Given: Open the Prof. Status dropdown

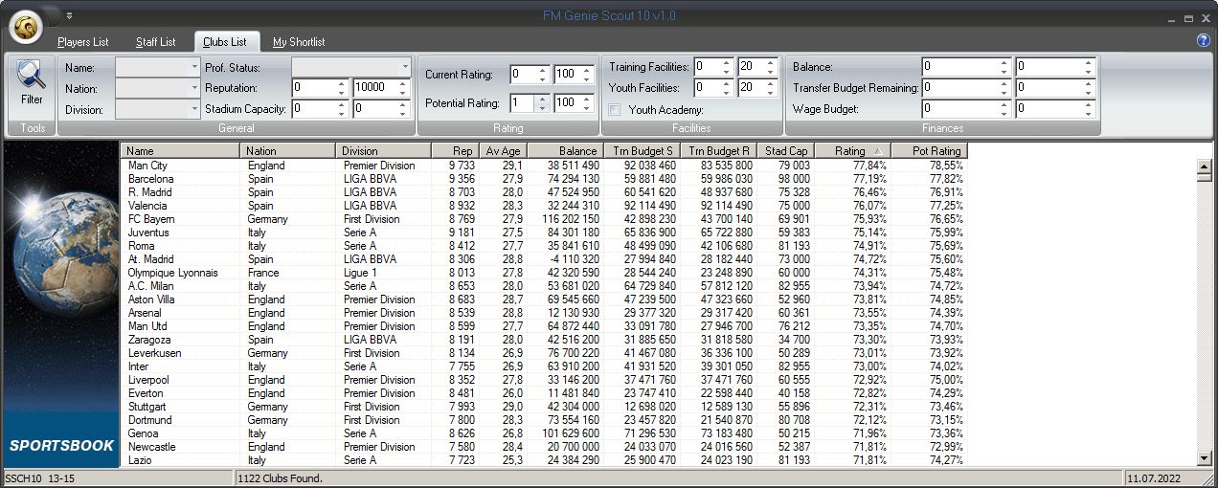Looking at the screenshot, I should (404, 67).
